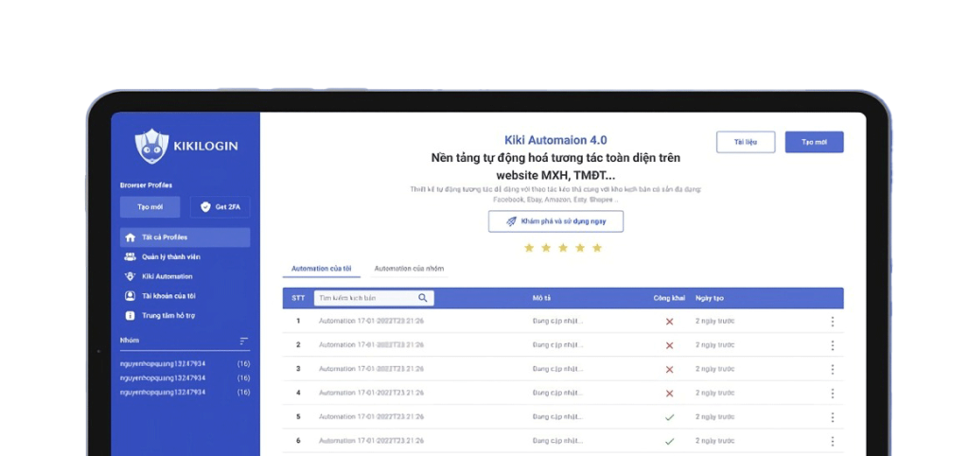This screenshot has height=456, width=969.
Task: Toggle the red X public status in row 1
Action: [669, 322]
